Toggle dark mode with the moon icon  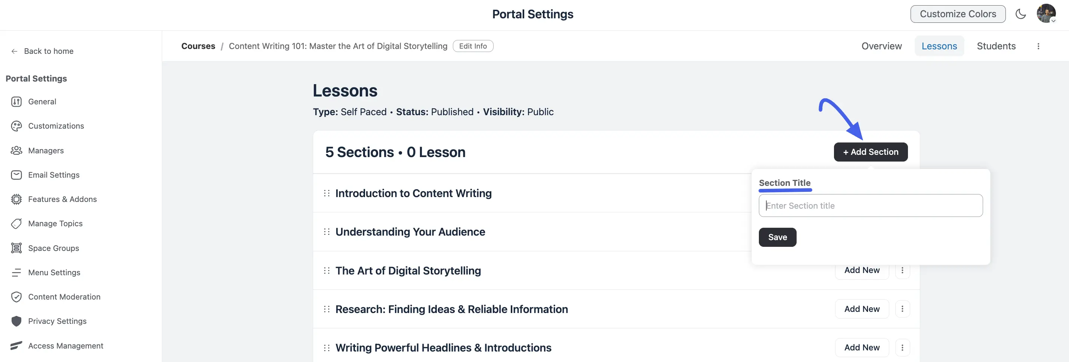click(x=1020, y=14)
